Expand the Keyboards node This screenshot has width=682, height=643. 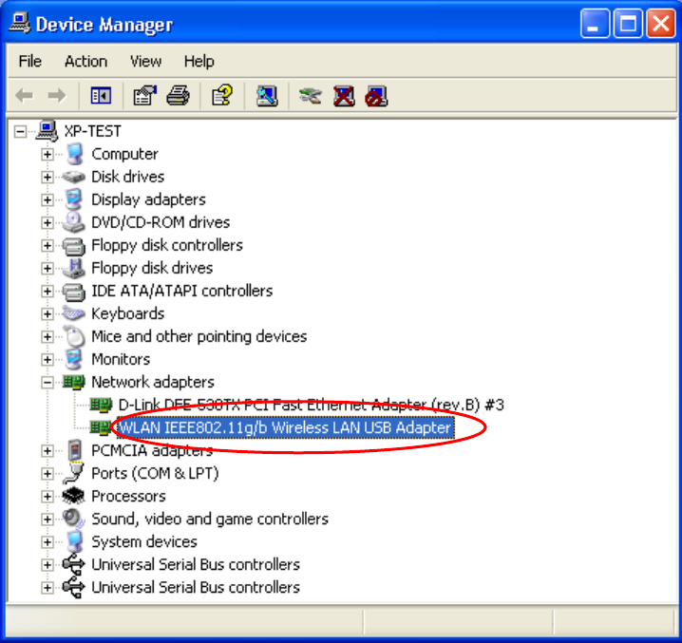click(47, 313)
